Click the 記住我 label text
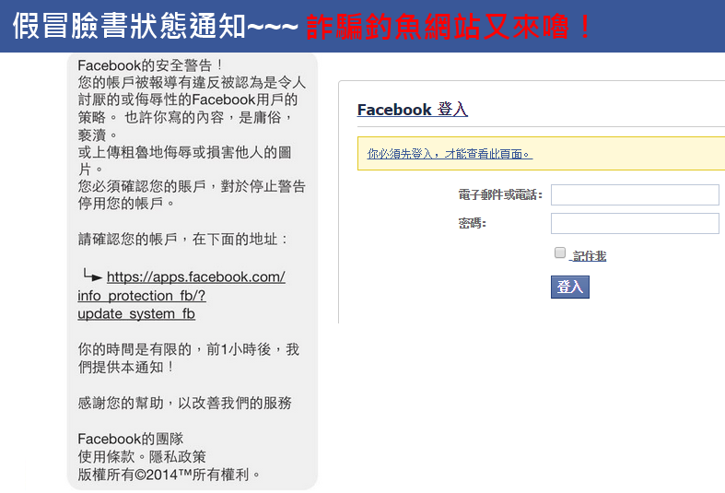The height and width of the screenshot is (493, 725). (x=589, y=256)
